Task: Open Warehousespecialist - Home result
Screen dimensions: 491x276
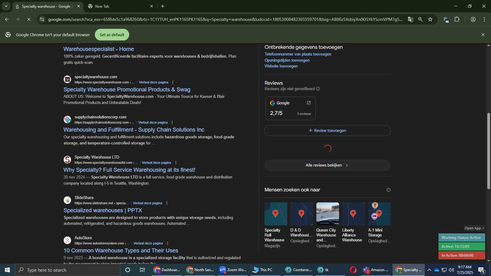Action: point(99,49)
